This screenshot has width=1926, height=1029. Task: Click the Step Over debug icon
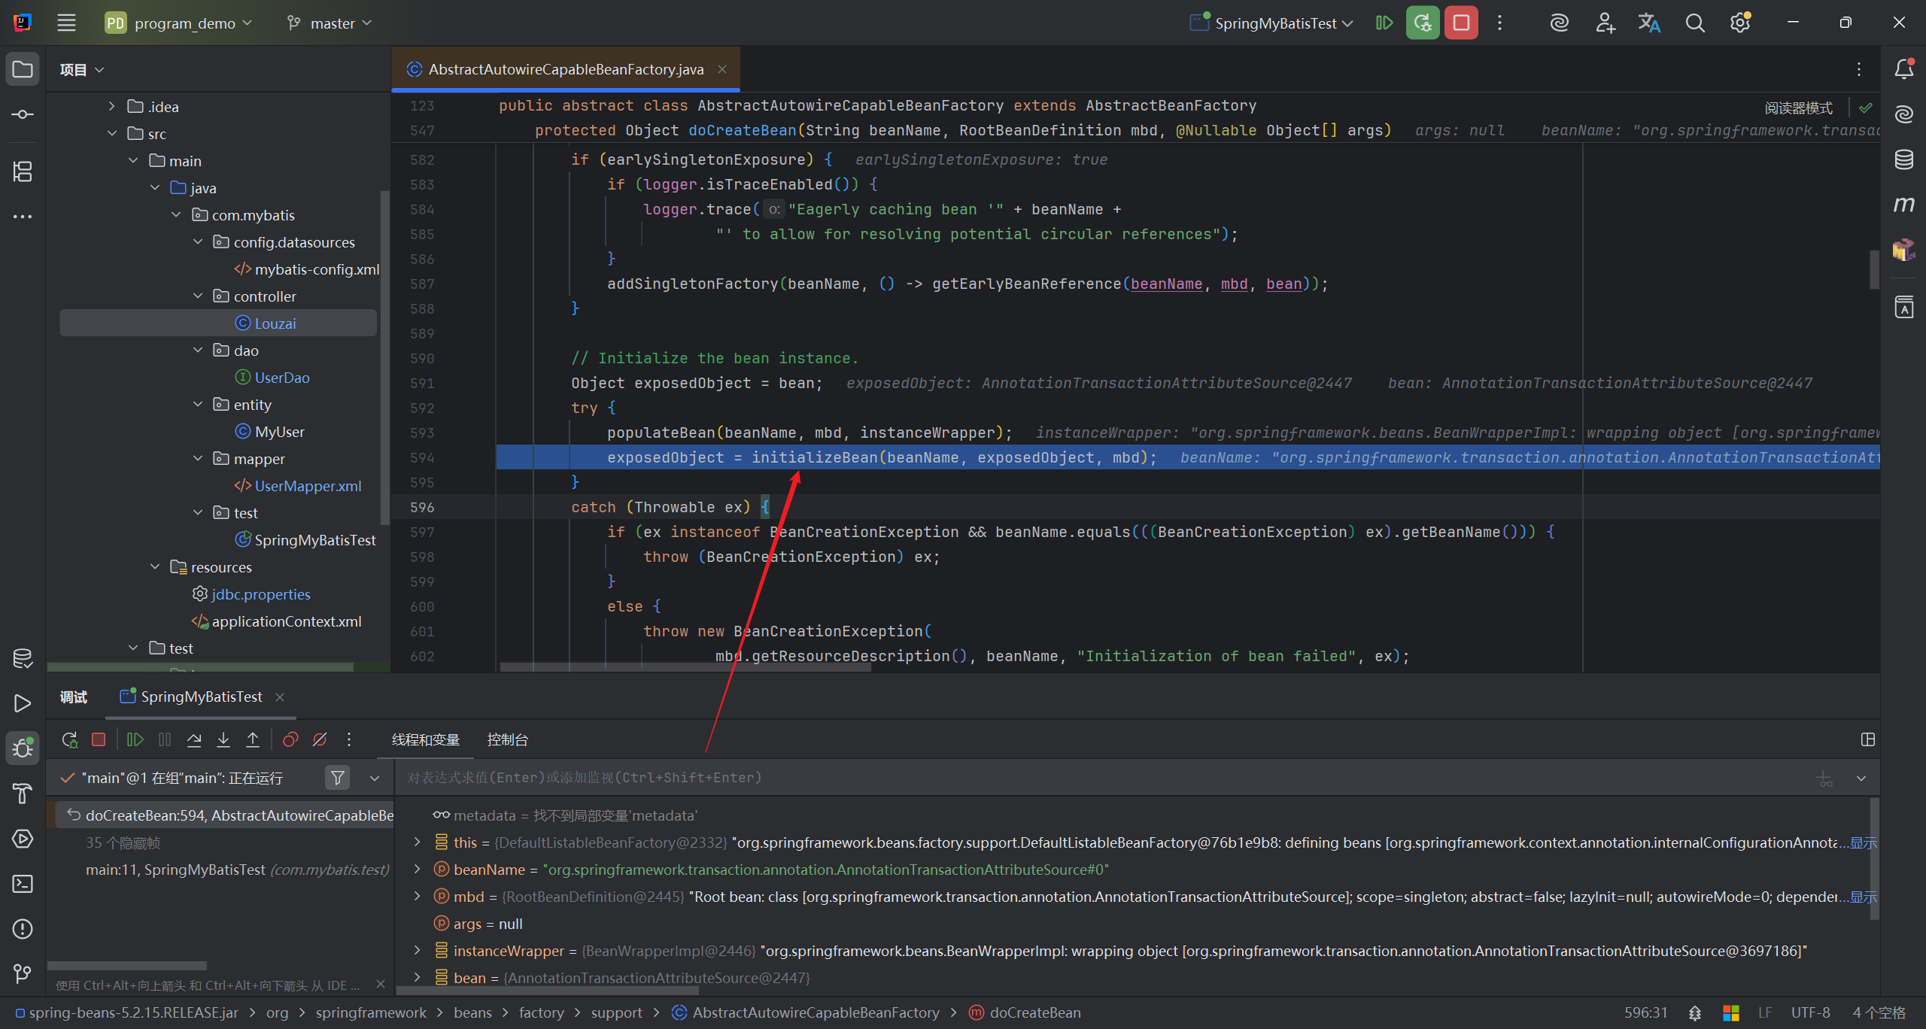(x=194, y=739)
